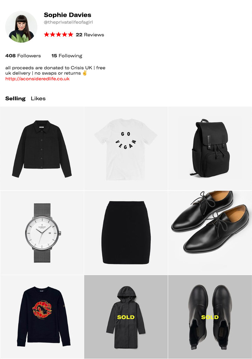Click the @theprivatelifeofagirl username handle
The width and height of the screenshot is (252, 359).
click(x=68, y=22)
